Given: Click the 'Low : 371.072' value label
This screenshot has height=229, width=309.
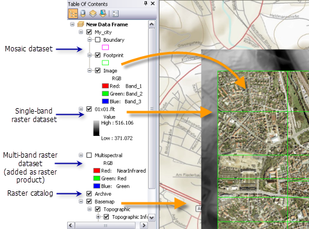Looking at the screenshot, I should point(117,138).
